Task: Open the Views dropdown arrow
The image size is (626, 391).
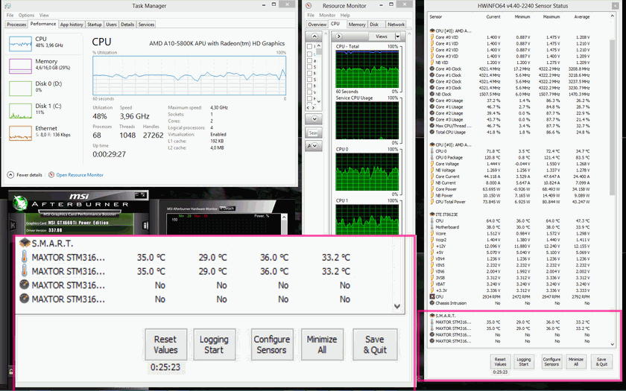Action: click(397, 36)
